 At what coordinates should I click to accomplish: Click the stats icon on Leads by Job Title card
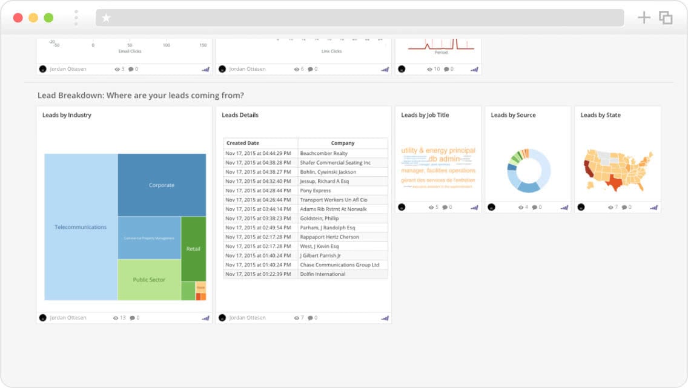click(475, 207)
